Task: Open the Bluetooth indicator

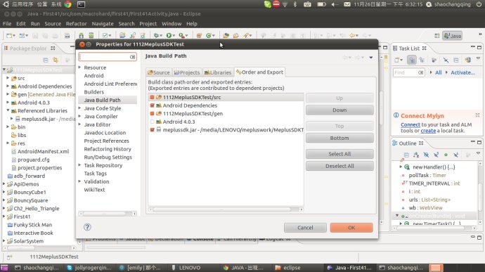Action: click(x=295, y=4)
